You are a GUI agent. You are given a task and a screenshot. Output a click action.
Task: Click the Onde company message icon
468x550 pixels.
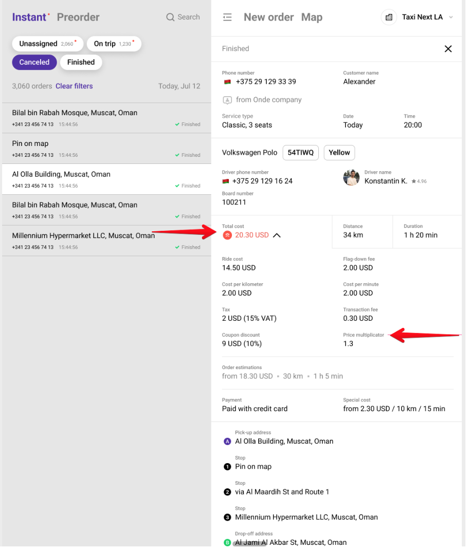(x=228, y=101)
